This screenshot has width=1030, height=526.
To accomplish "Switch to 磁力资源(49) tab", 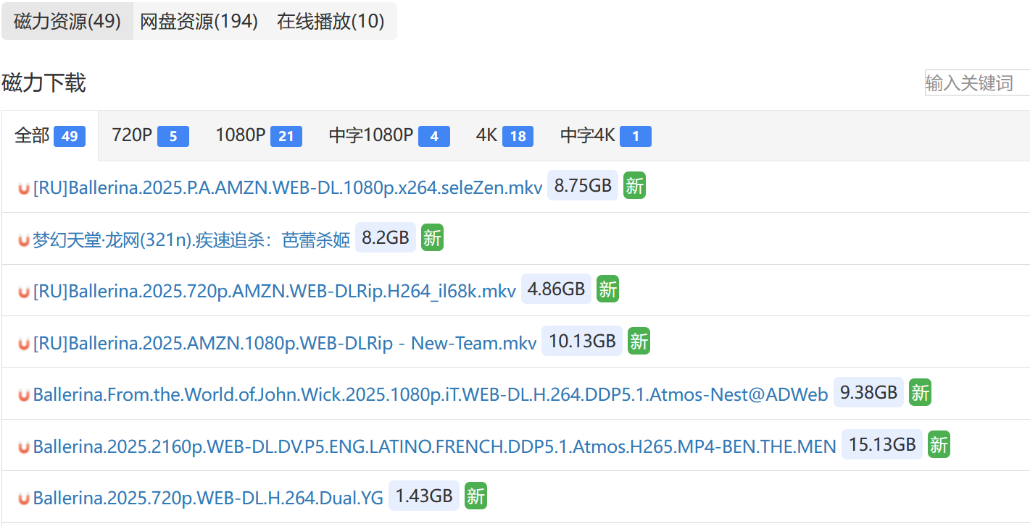I will pyautogui.click(x=67, y=21).
